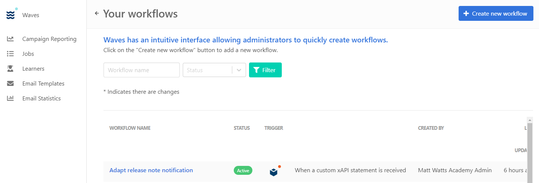Select the Waves sidebar title

point(31,15)
